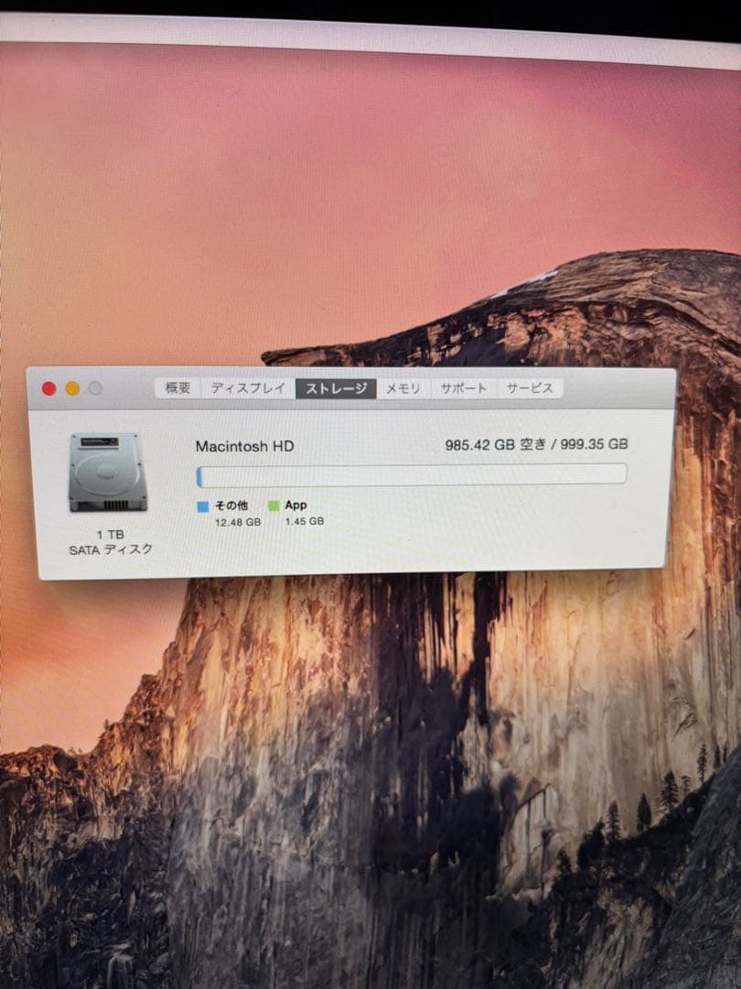Viewport: 741px width, 989px height.
Task: Click the Macintosh HD drive name
Action: [x=245, y=446]
